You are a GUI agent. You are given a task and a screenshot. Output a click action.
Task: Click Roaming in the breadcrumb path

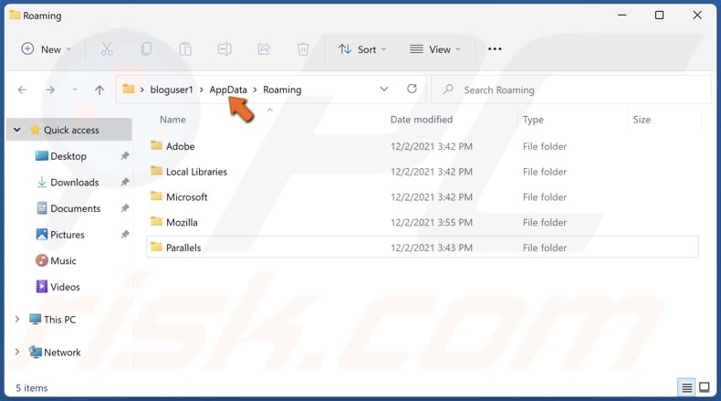pyautogui.click(x=282, y=90)
